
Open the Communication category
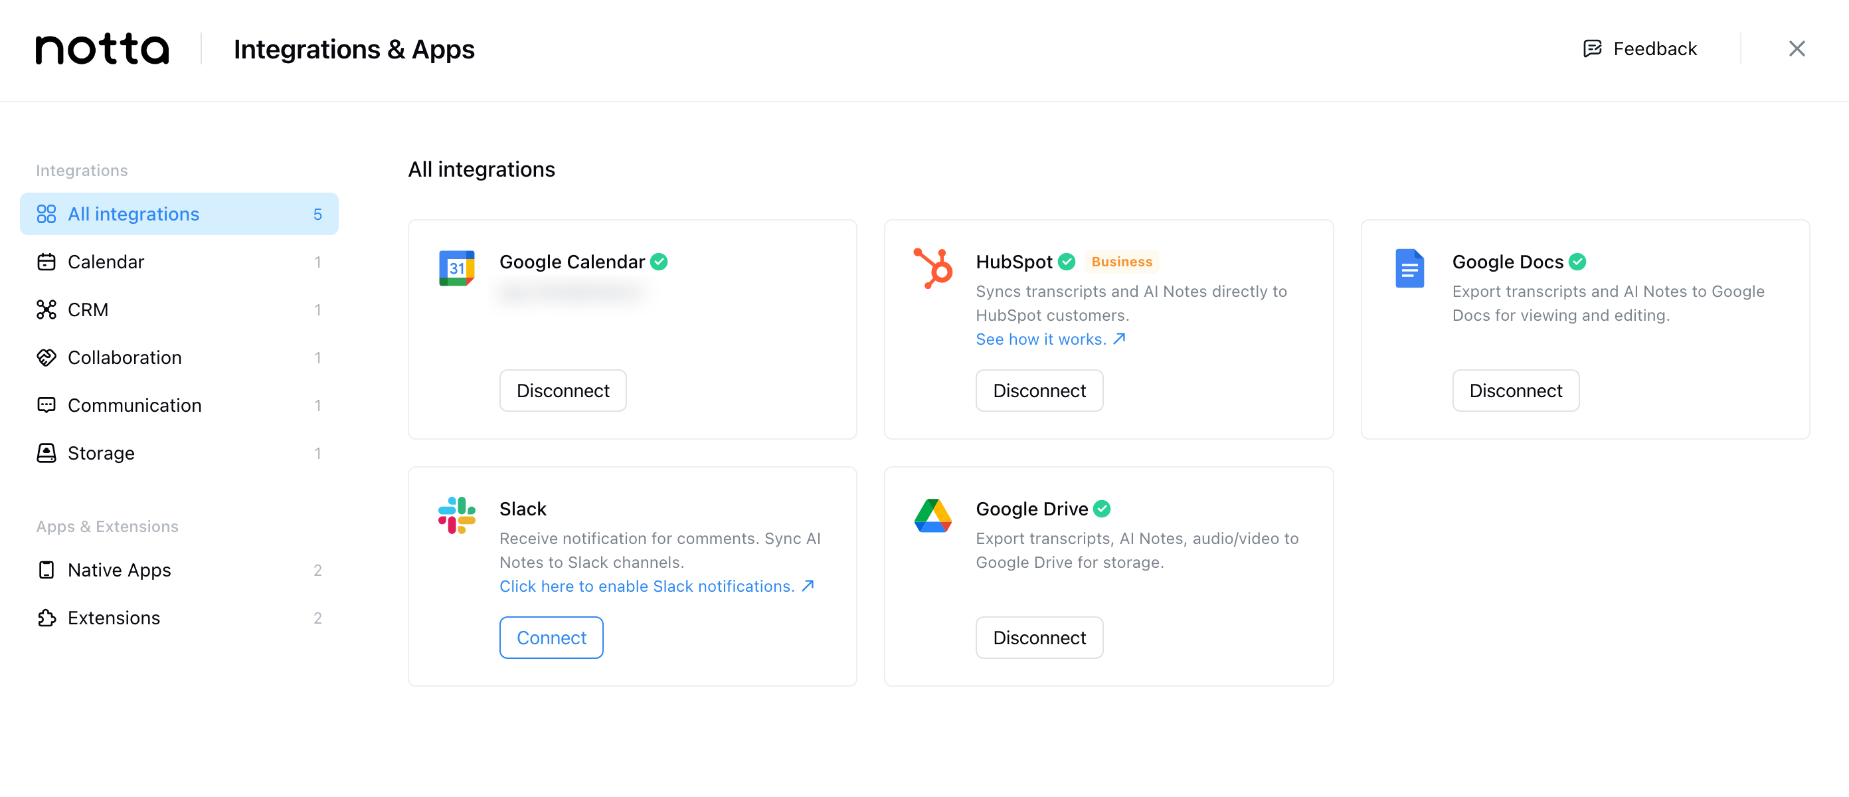tap(179, 405)
